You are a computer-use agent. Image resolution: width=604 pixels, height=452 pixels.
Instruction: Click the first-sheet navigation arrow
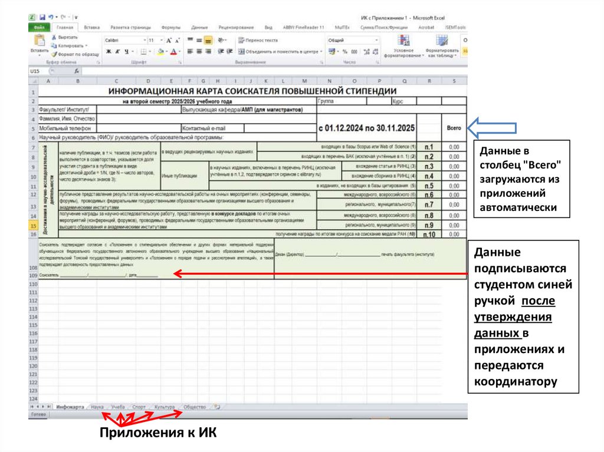32,407
